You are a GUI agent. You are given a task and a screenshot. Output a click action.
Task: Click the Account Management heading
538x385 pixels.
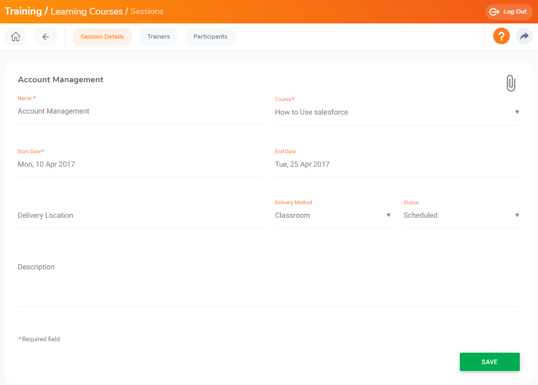click(60, 80)
